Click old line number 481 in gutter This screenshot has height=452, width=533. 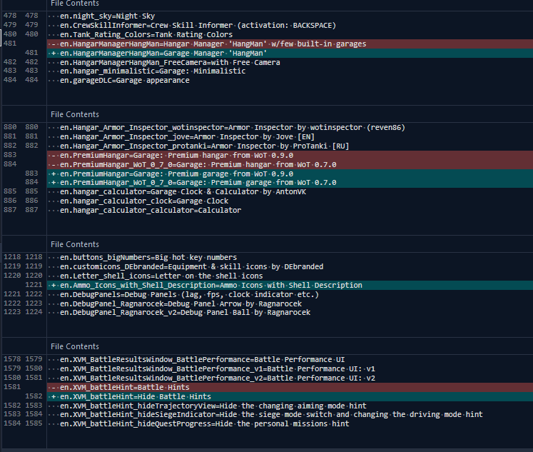(10, 44)
